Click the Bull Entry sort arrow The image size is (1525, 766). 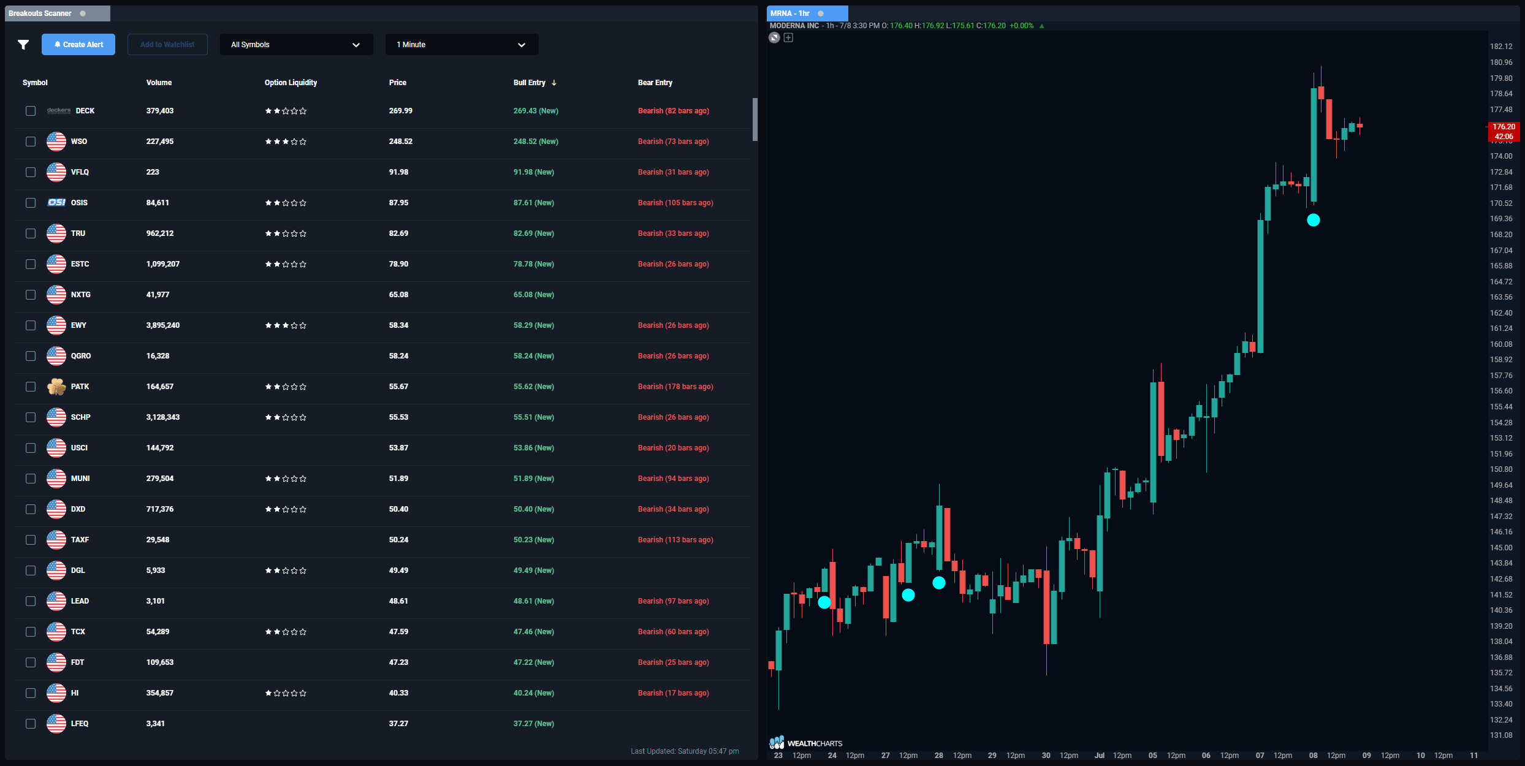pos(554,83)
